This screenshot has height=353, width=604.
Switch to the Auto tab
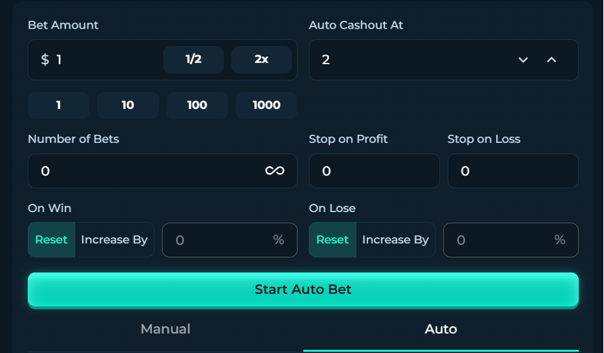[x=441, y=329]
